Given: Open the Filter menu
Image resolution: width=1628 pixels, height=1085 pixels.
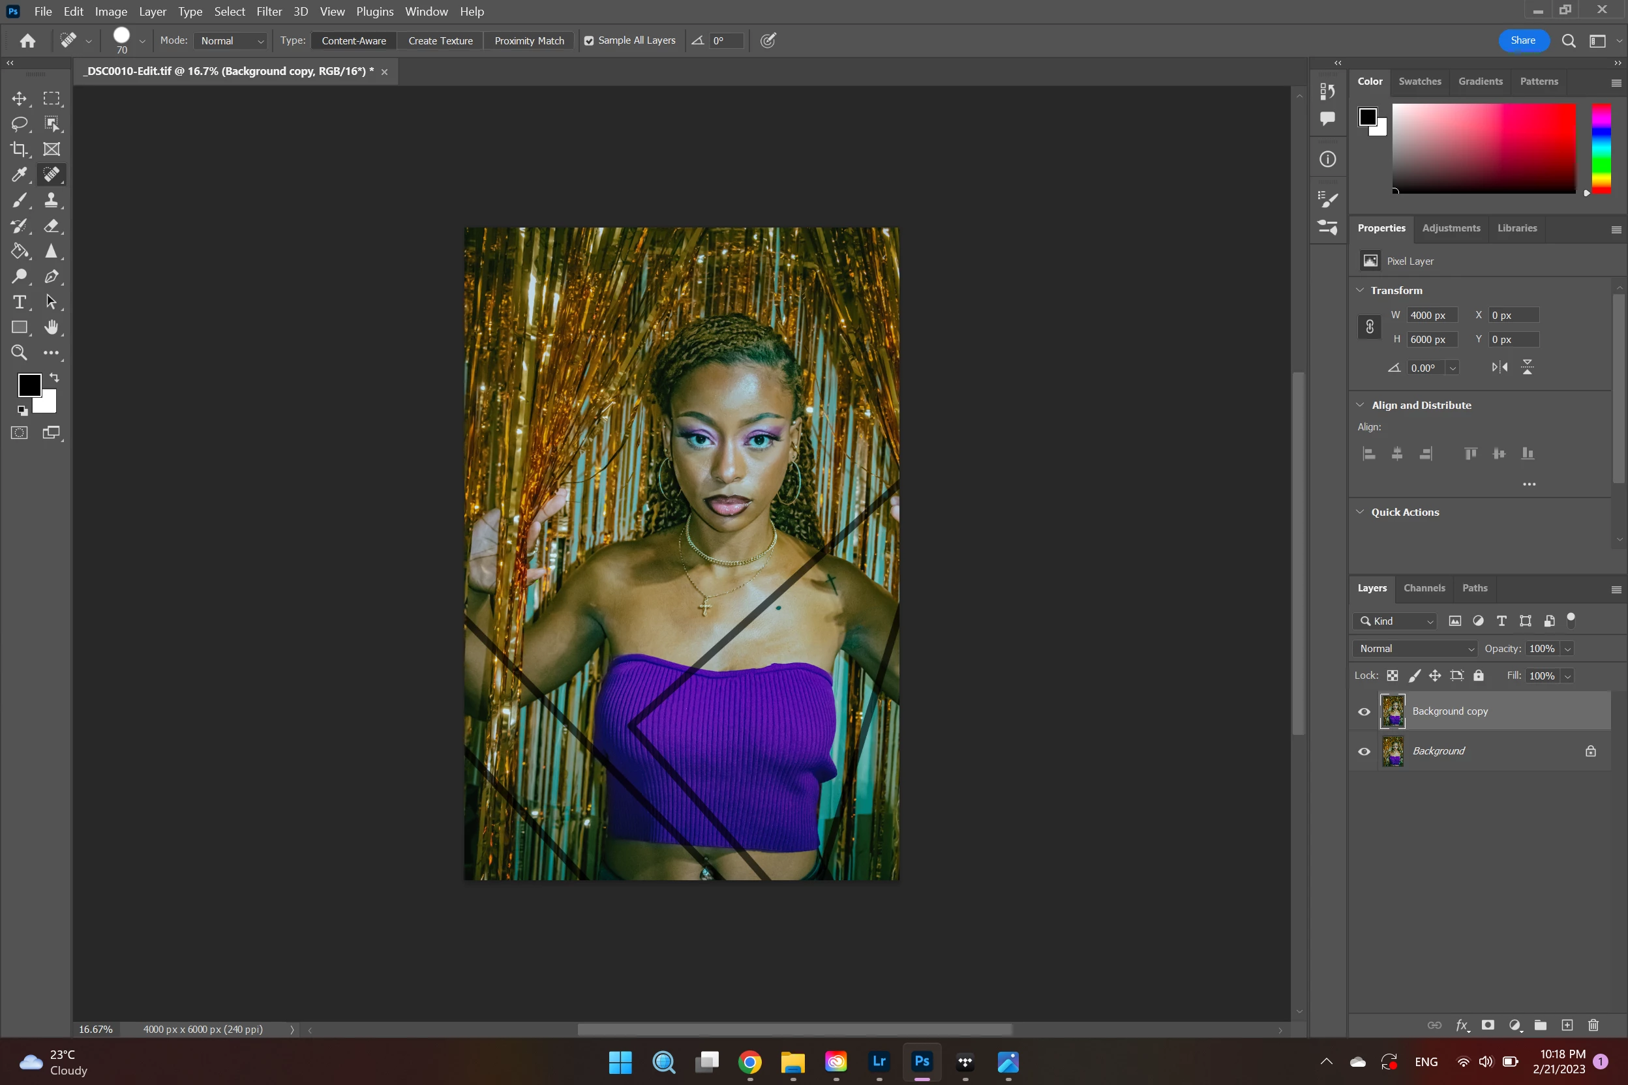Looking at the screenshot, I should click(269, 12).
